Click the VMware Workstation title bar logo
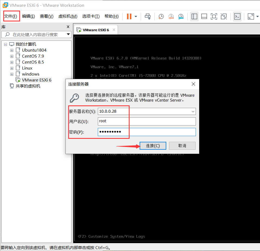Image resolution: width=260 pixels, height=251 pixels. pos(5,5)
